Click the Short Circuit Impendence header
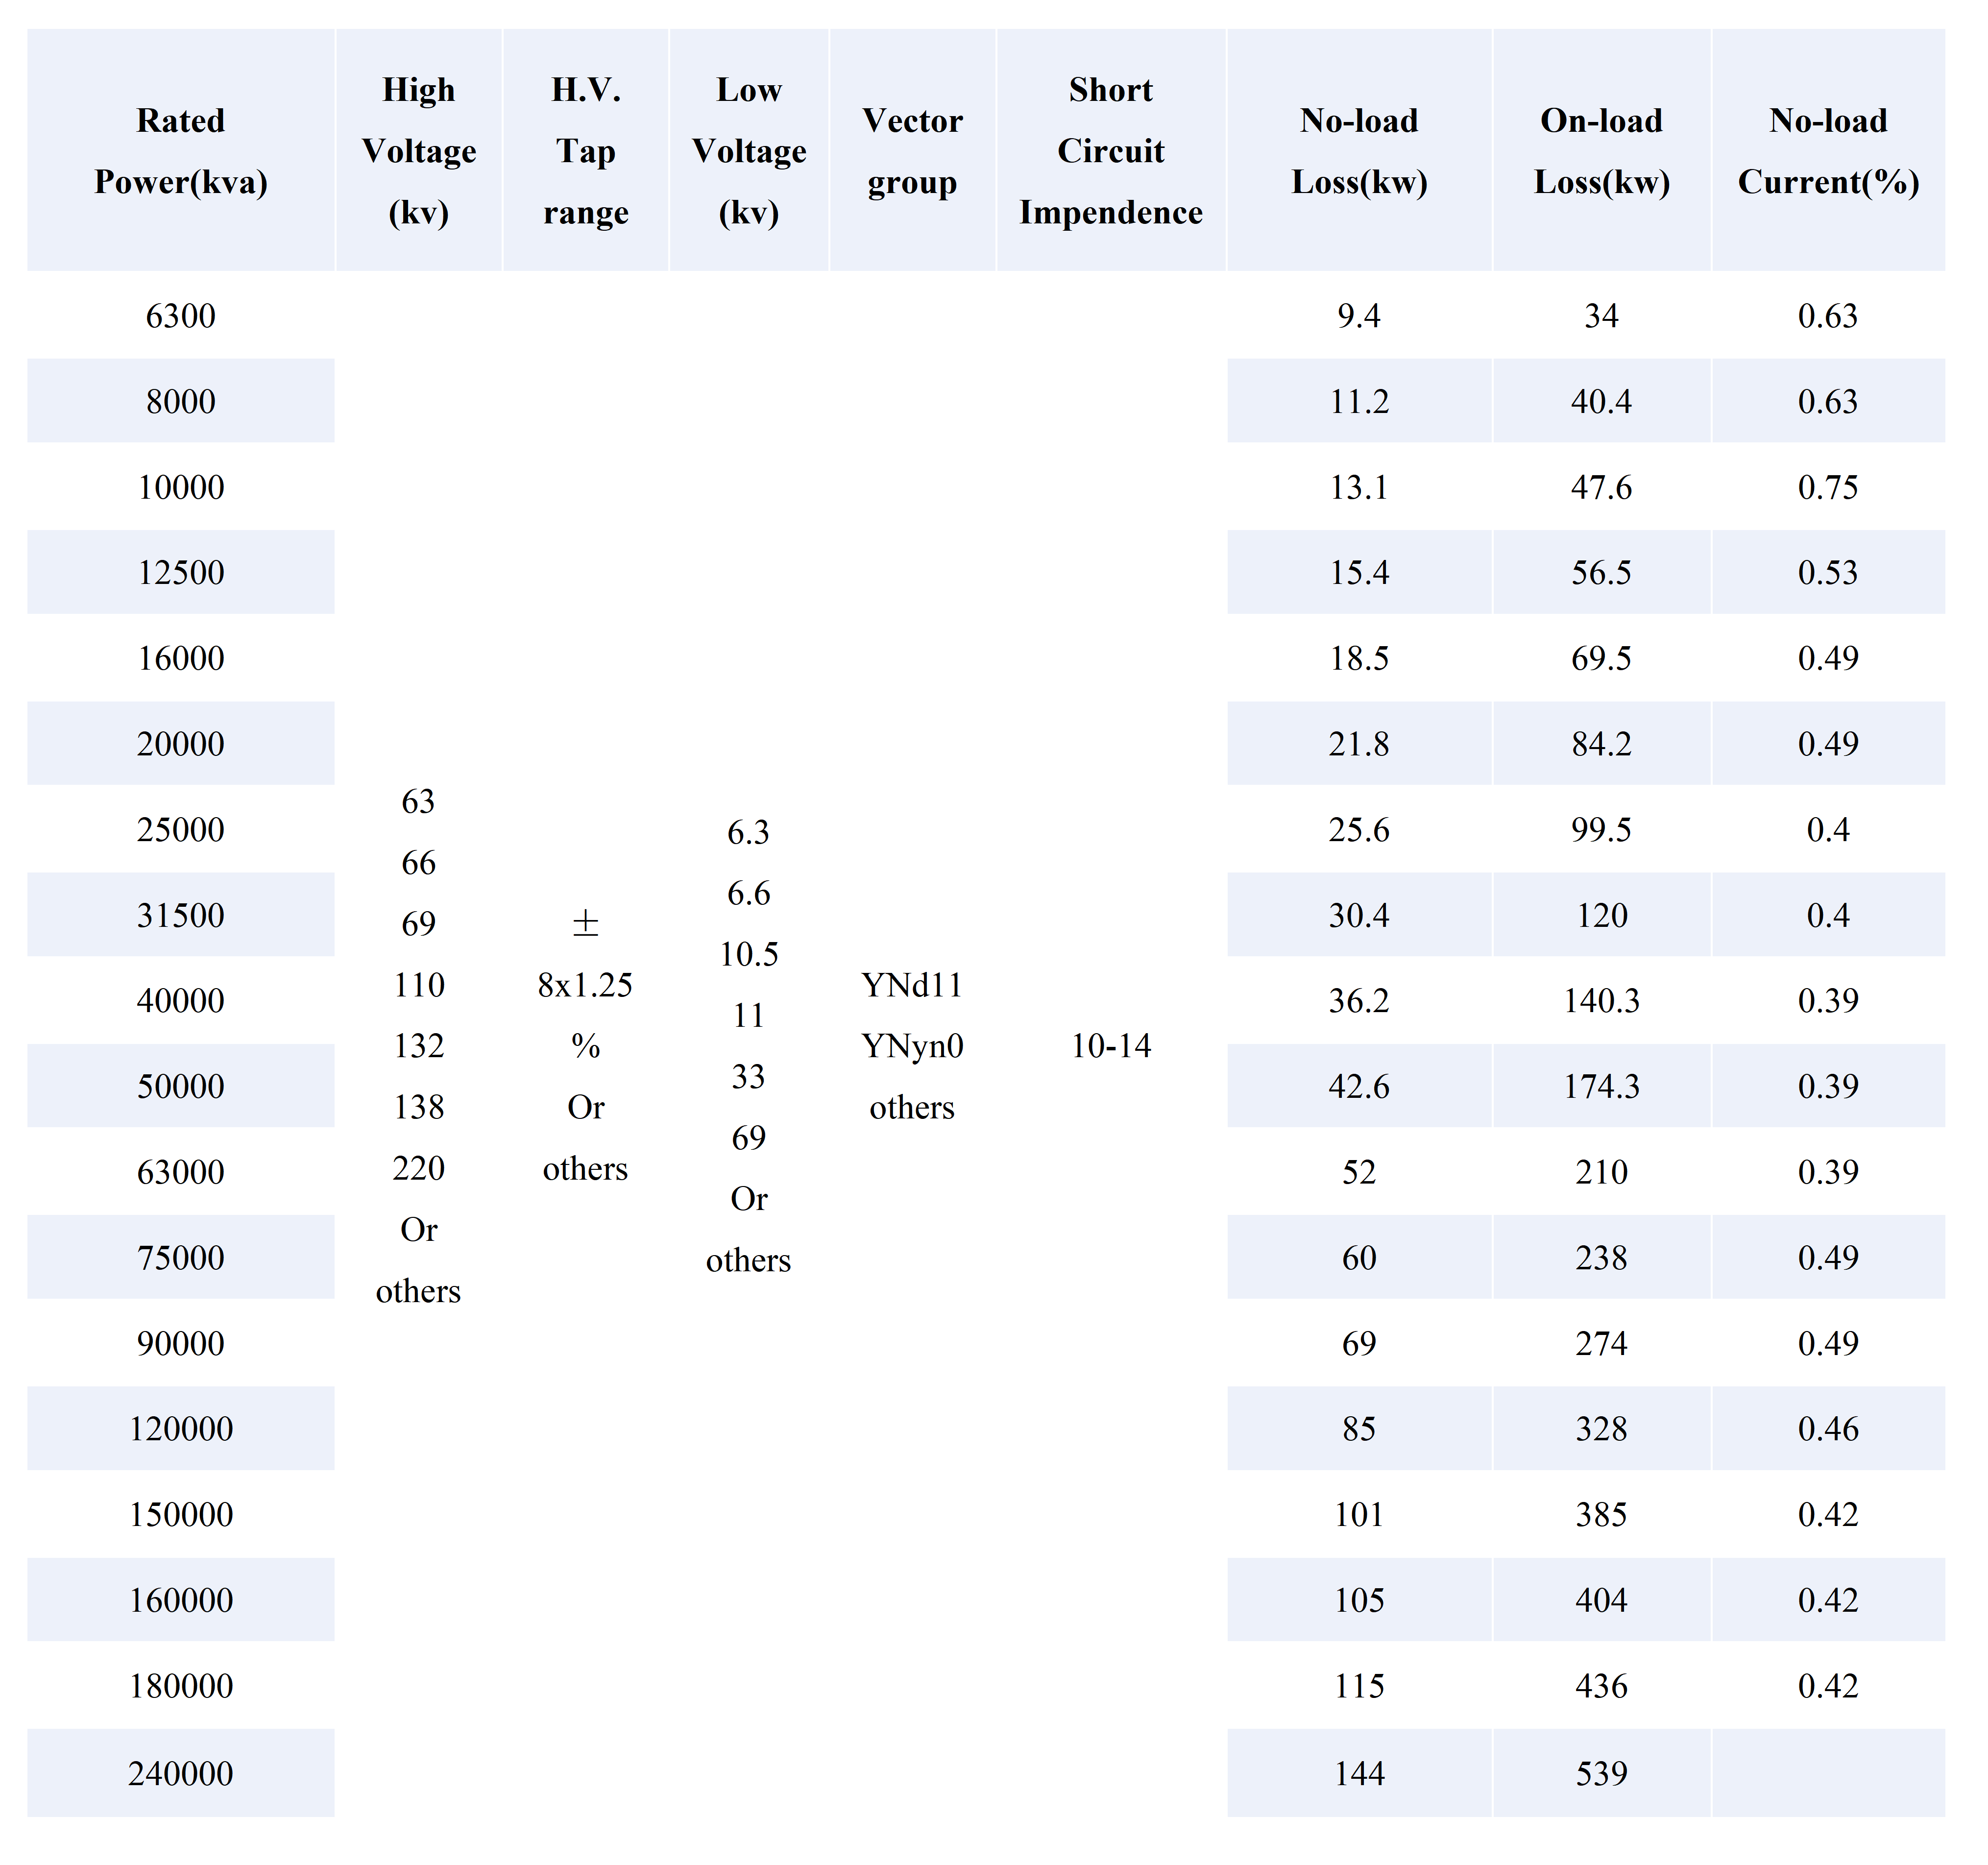Screen dimensions: 1988x1865 tap(1111, 150)
